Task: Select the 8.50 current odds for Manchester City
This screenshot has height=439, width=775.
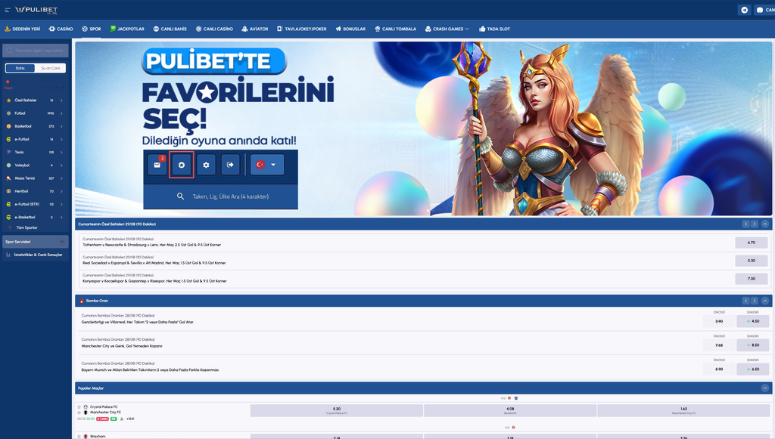Action: 753,345
